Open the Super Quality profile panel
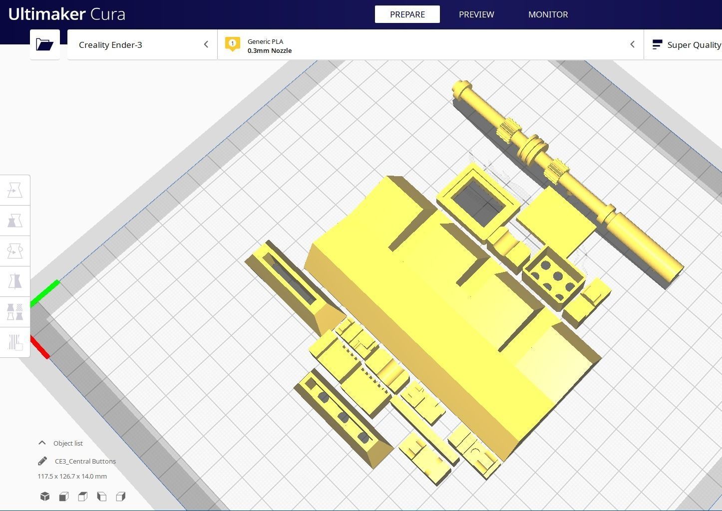The height and width of the screenshot is (511, 722). click(x=683, y=44)
